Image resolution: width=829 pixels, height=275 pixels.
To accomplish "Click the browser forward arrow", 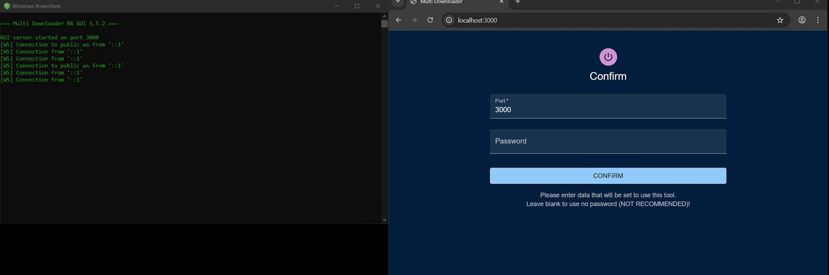I will (414, 20).
